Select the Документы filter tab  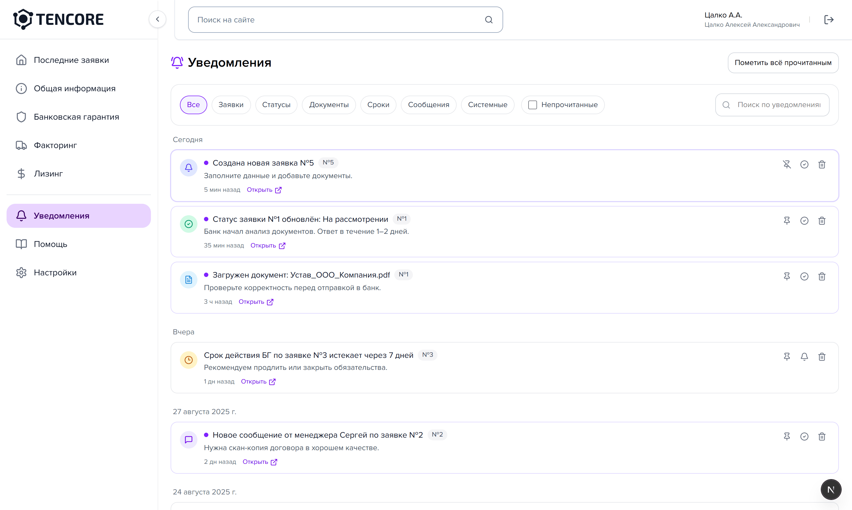(328, 105)
